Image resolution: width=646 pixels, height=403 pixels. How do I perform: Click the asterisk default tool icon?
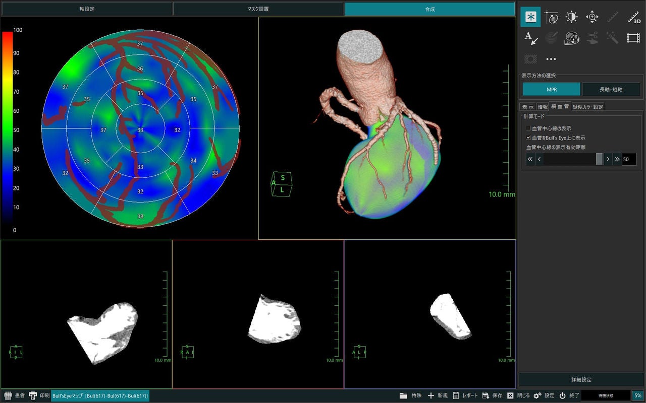click(531, 17)
